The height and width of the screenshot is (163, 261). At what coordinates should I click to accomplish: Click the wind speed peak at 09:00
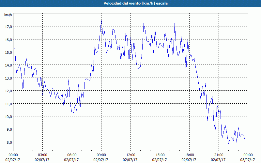pyautogui.click(x=101, y=20)
